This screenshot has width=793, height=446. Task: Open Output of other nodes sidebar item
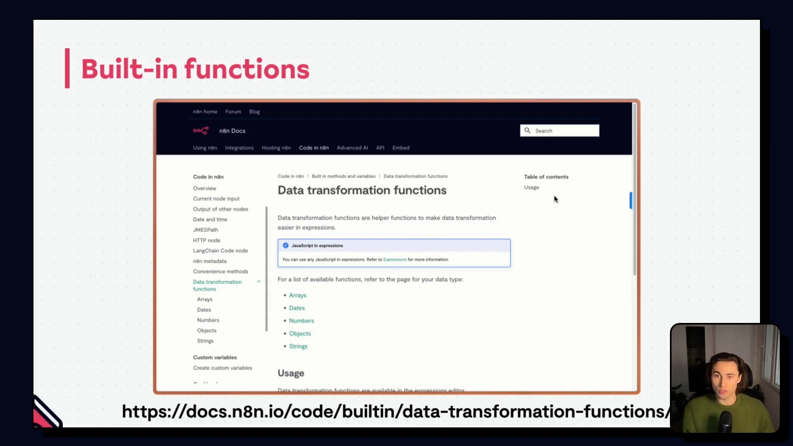point(221,209)
